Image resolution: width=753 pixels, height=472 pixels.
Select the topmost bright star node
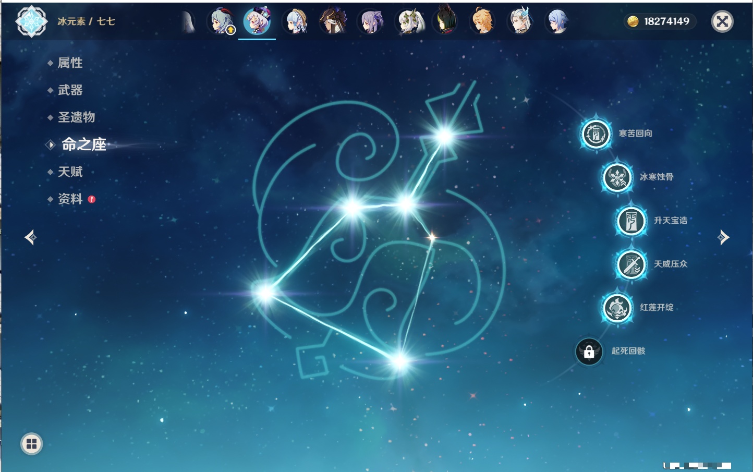445,137
